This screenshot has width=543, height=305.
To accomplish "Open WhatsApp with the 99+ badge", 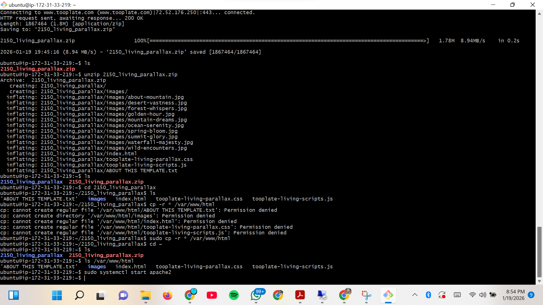I will tap(257, 295).
